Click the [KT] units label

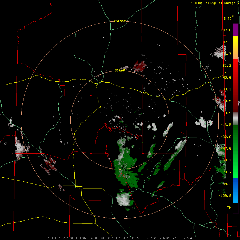pyautogui.click(x=227, y=18)
